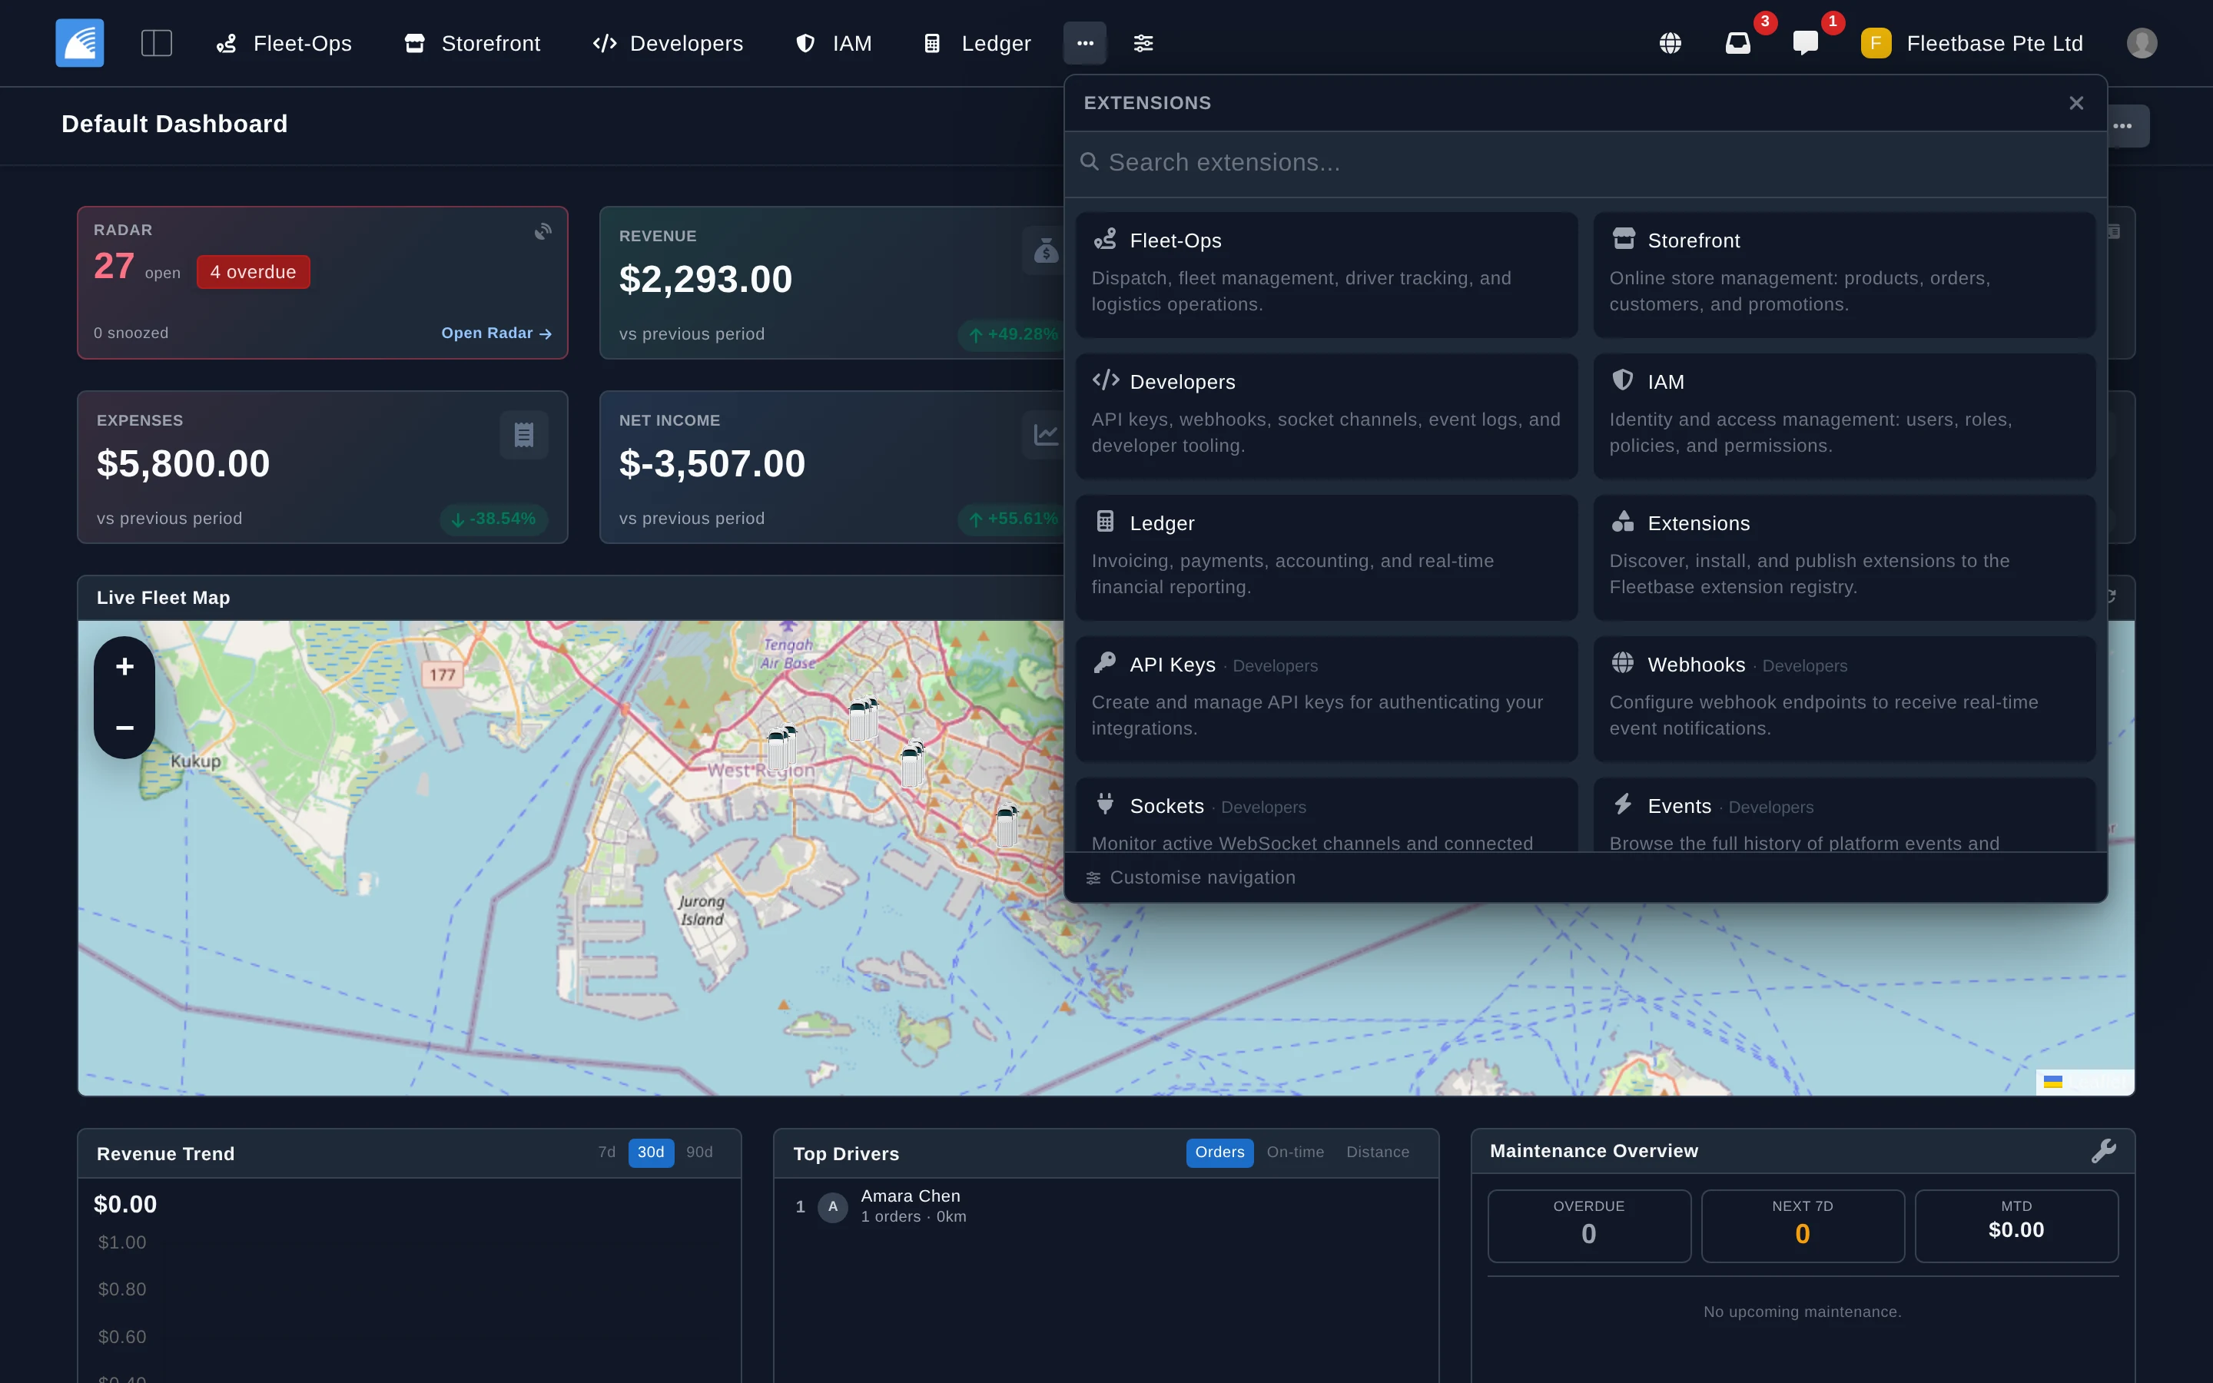The image size is (2213, 1383).
Task: Click the Open Radar link
Action: click(496, 333)
